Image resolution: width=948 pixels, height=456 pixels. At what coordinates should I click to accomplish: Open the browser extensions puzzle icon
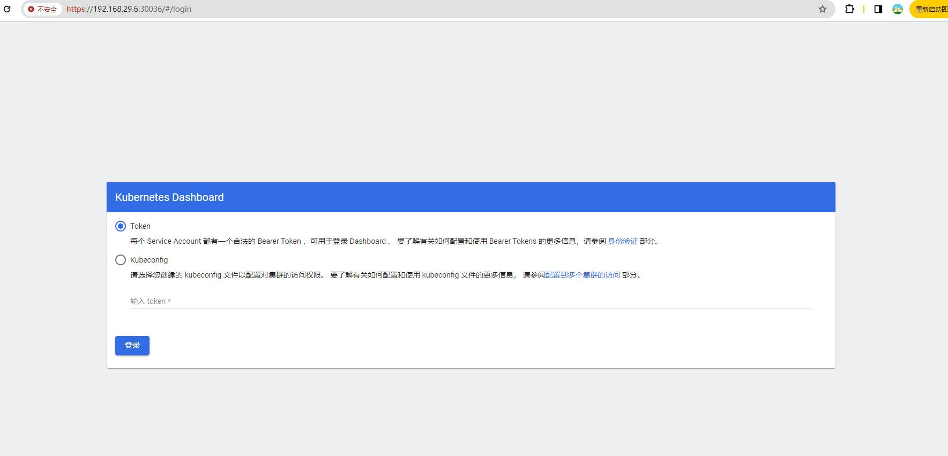tap(849, 9)
